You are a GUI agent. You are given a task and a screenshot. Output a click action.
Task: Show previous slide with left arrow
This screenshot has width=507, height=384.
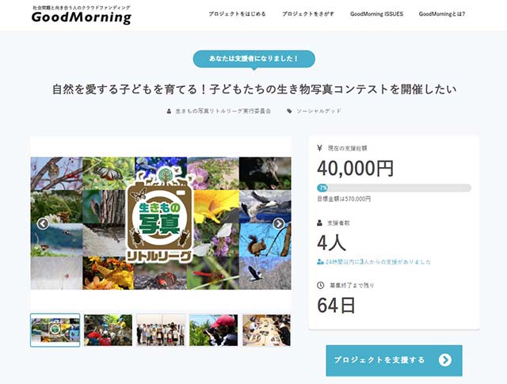point(43,224)
